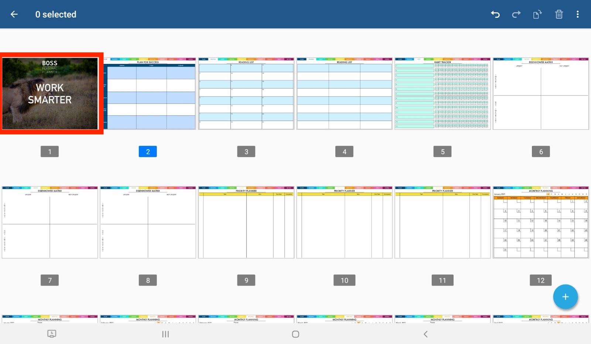Tap page number label 11

click(443, 280)
